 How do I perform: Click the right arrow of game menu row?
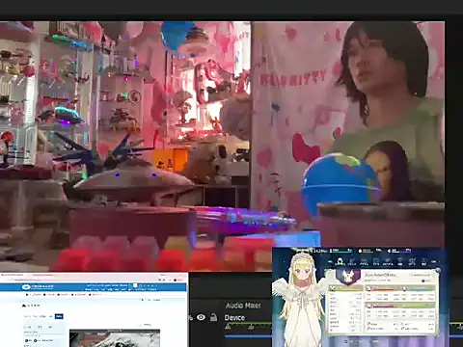pyautogui.click(x=433, y=261)
